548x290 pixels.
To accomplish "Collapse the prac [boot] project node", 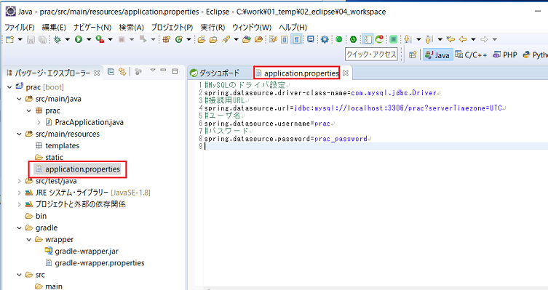I will 9,87.
